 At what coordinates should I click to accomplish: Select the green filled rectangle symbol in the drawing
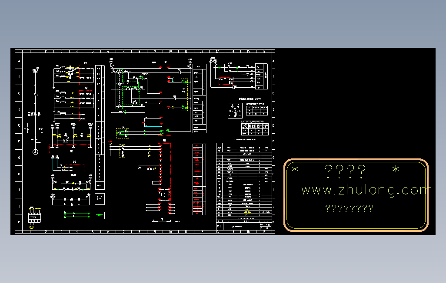(100, 215)
